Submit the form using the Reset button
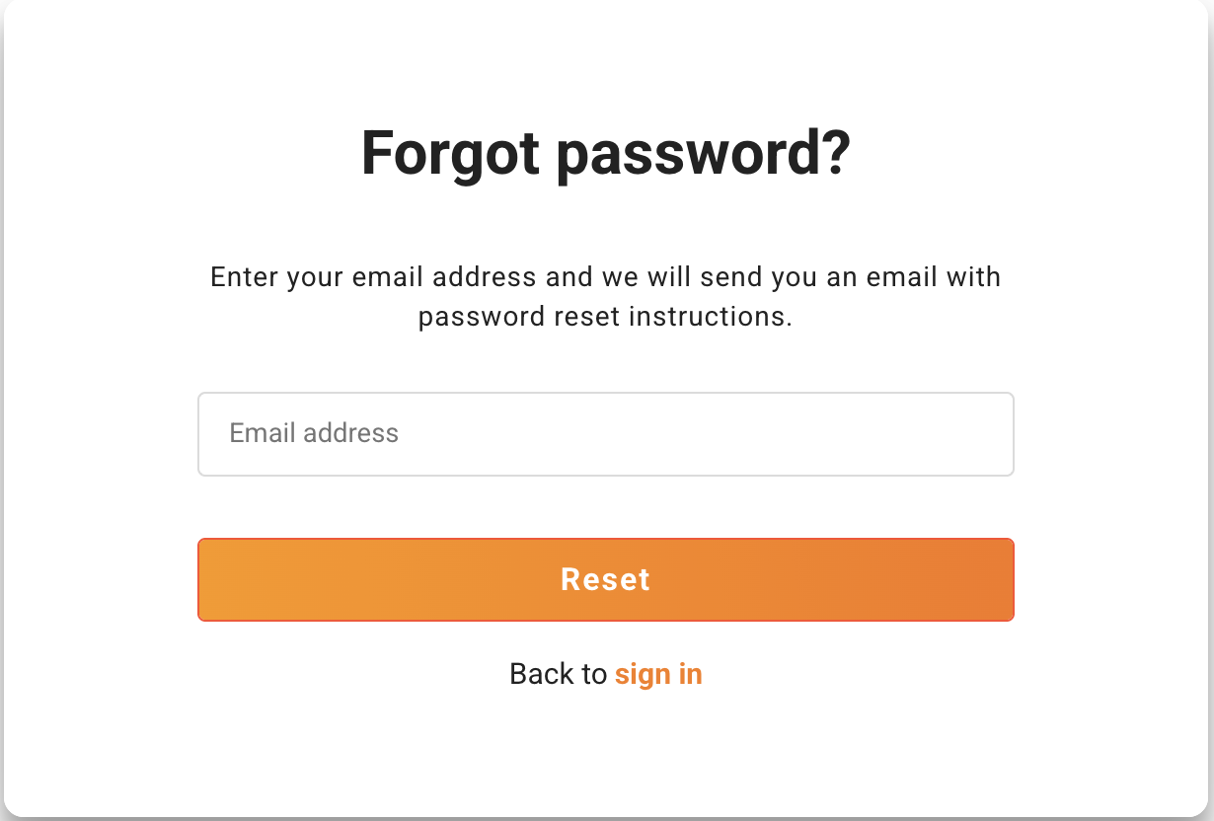 [x=605, y=579]
